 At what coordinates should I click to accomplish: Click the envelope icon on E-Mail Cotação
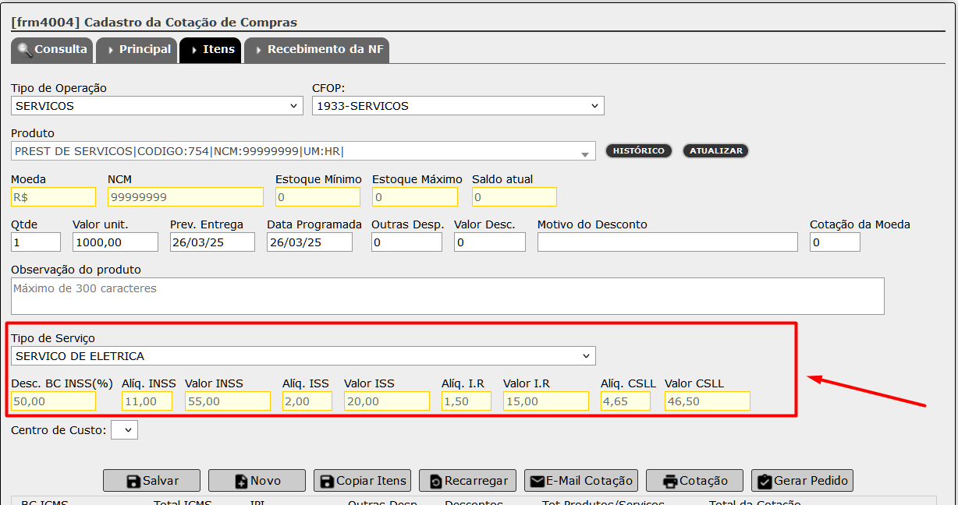point(538,481)
